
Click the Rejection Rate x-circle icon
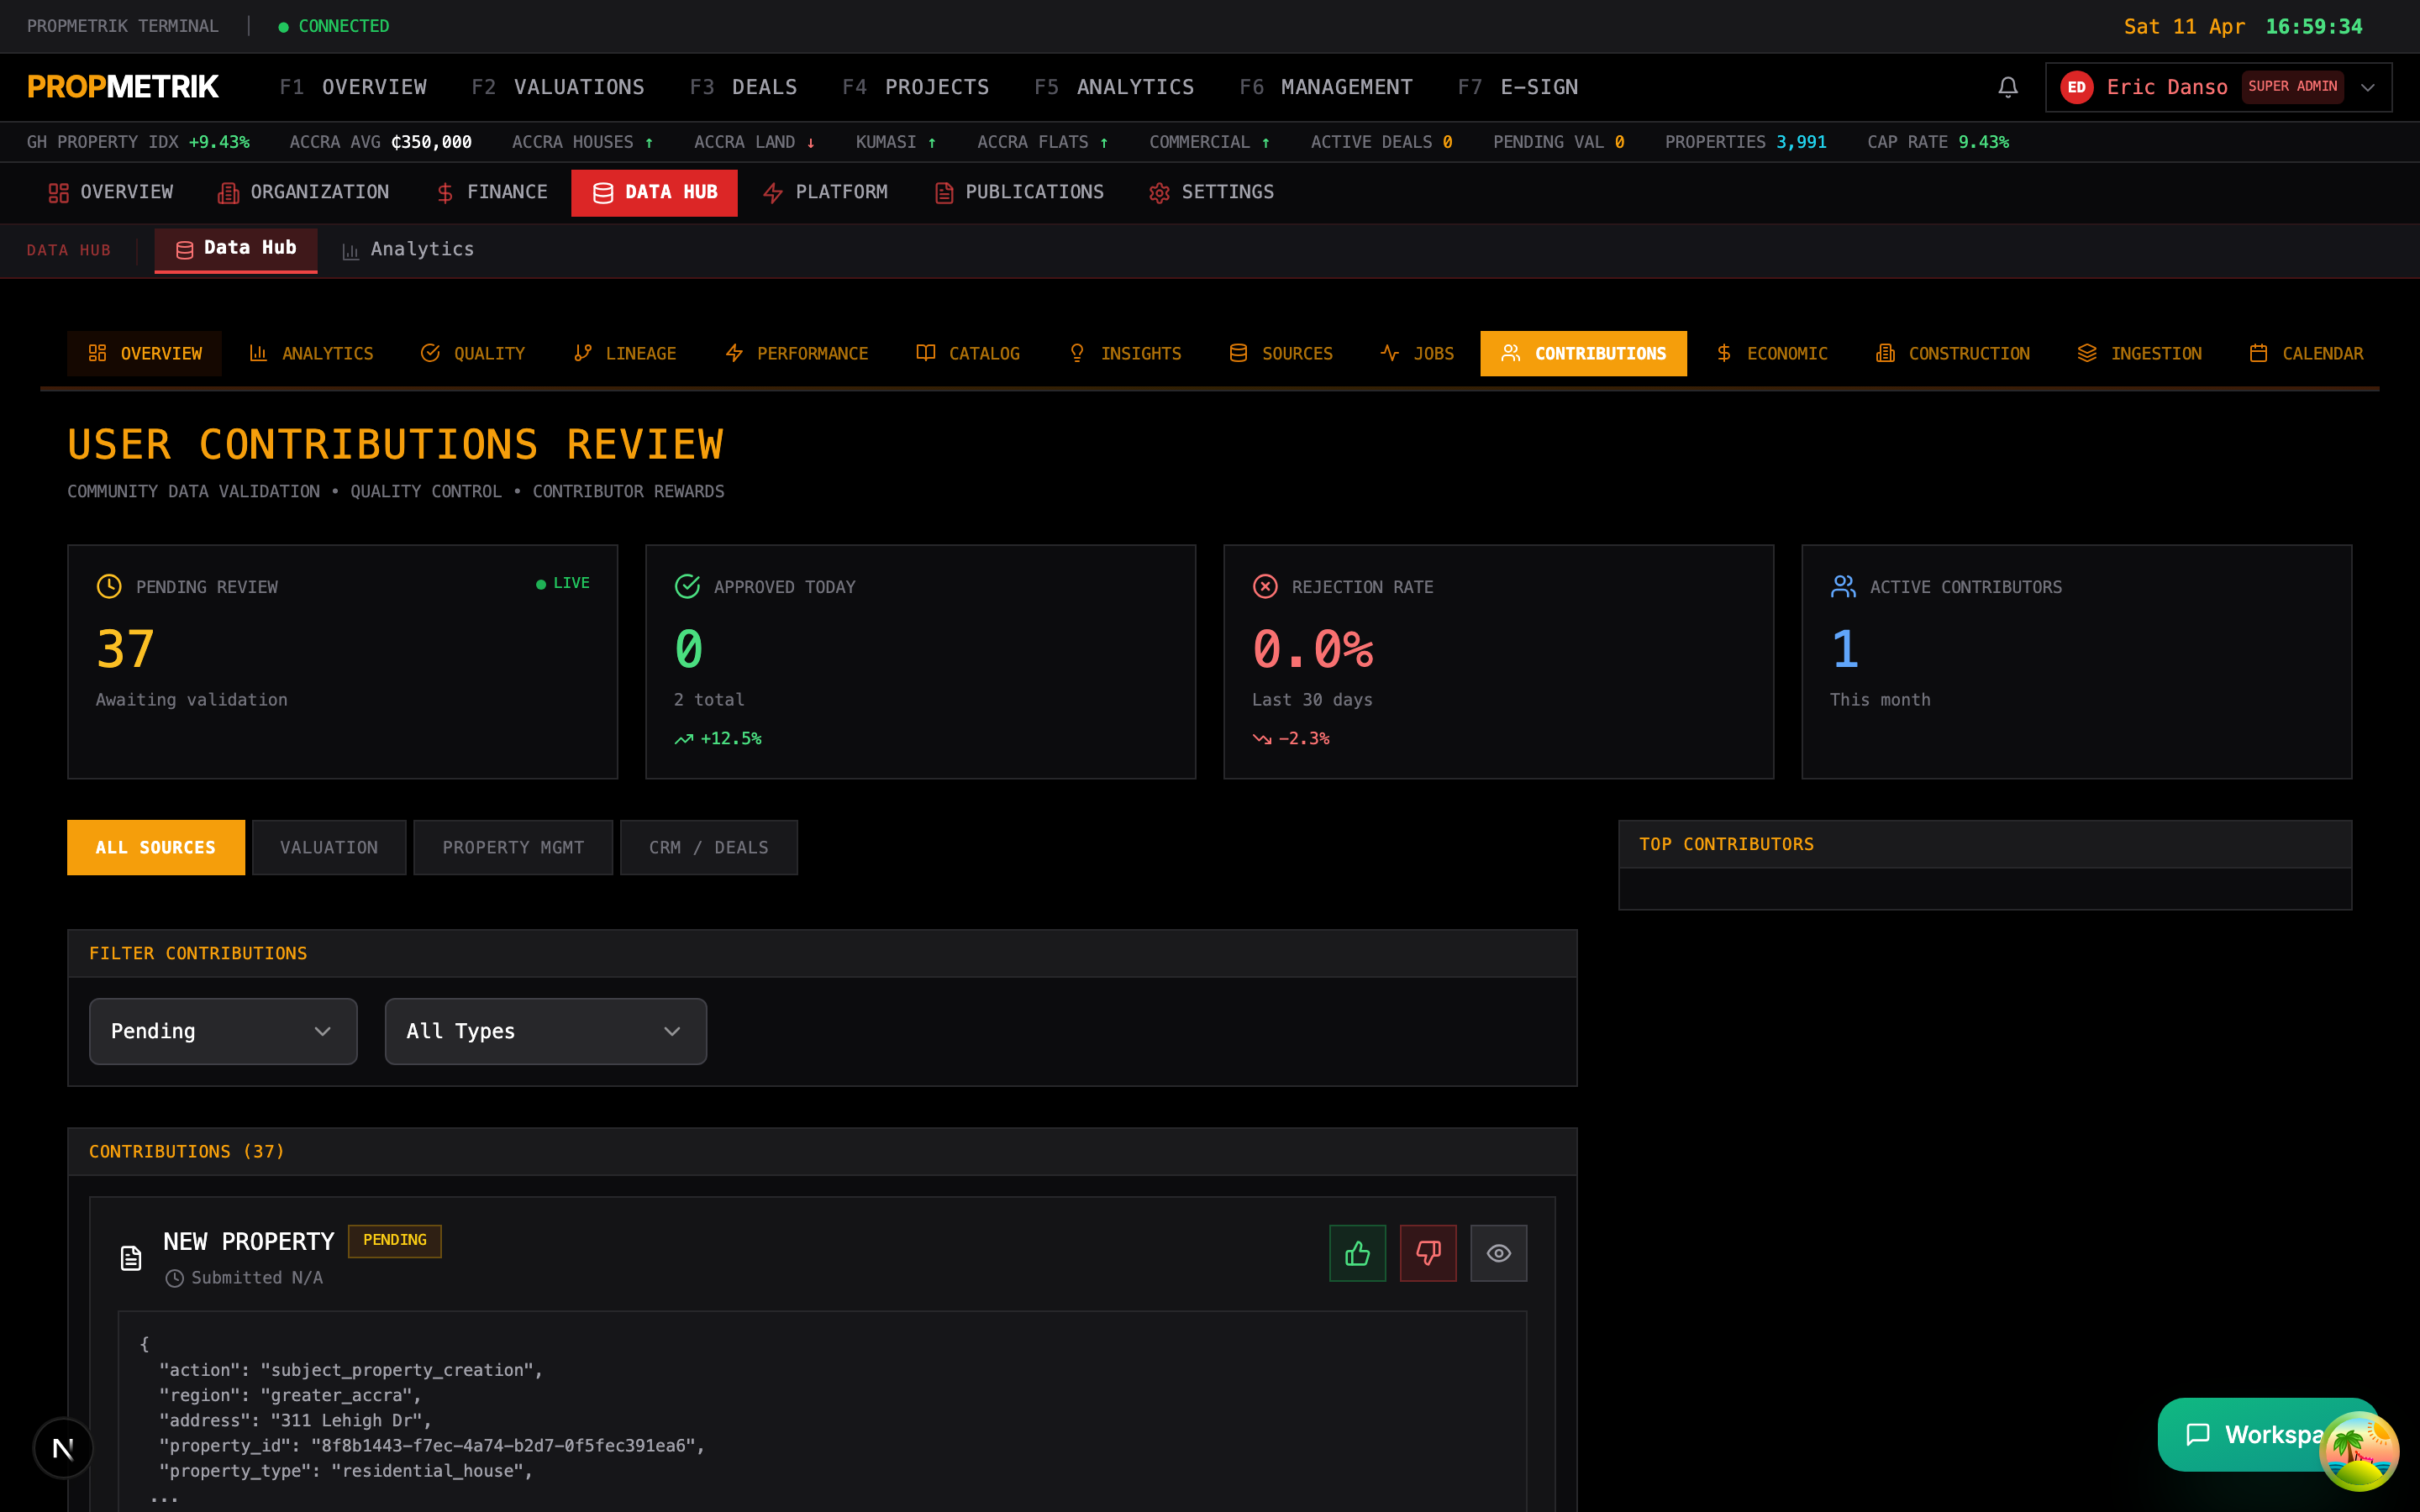pos(1265,586)
